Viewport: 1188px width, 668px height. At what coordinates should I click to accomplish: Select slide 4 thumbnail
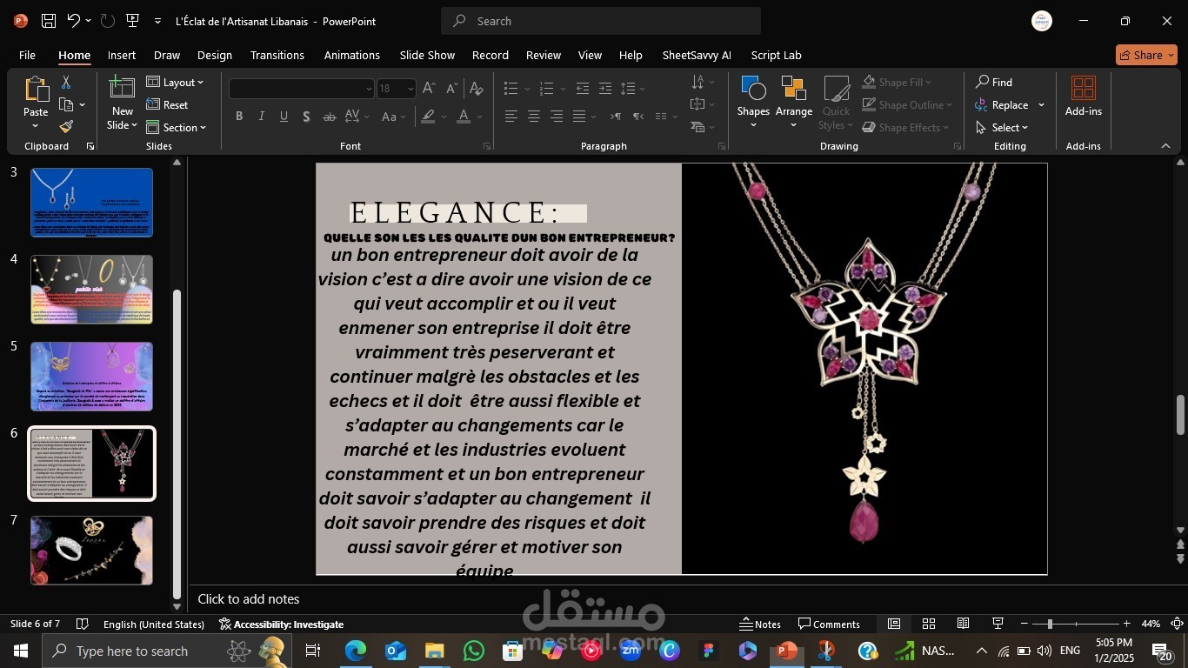pyautogui.click(x=91, y=290)
